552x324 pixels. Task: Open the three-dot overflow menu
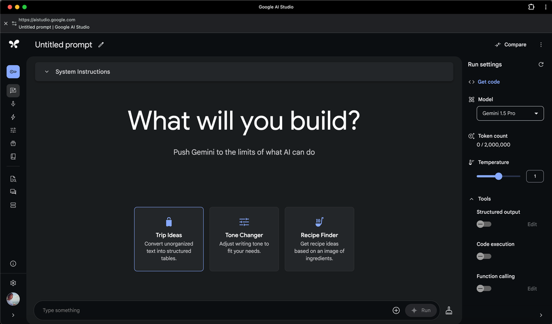(541, 45)
